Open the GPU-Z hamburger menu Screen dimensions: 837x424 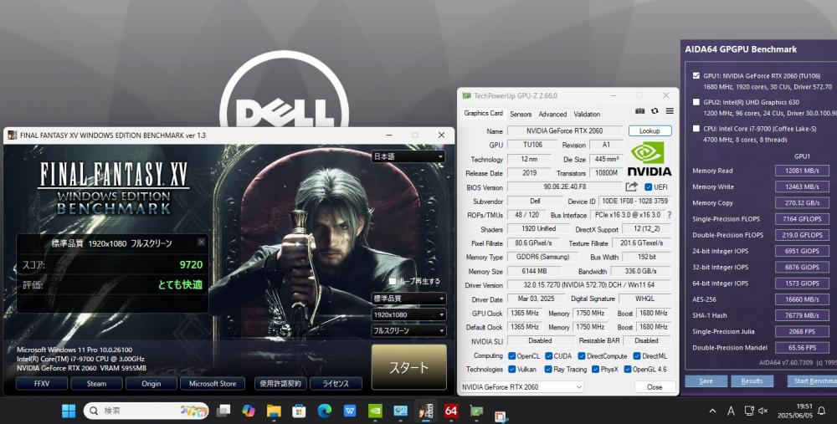(670, 111)
